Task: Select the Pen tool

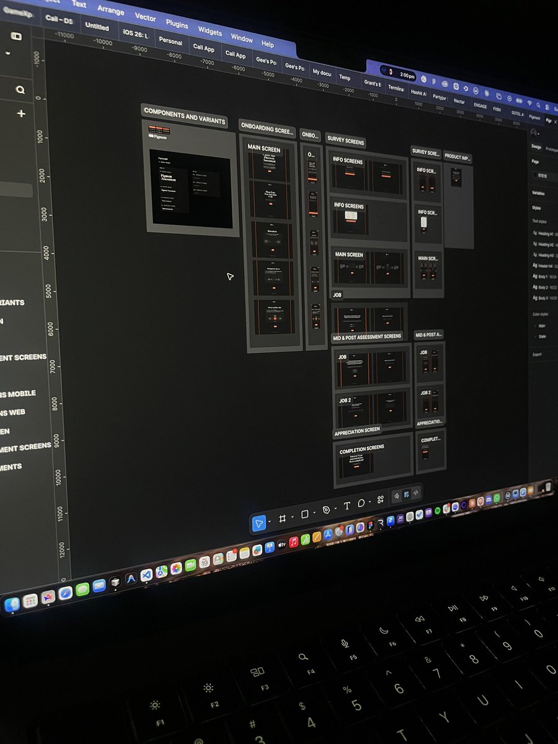Action: tap(326, 510)
